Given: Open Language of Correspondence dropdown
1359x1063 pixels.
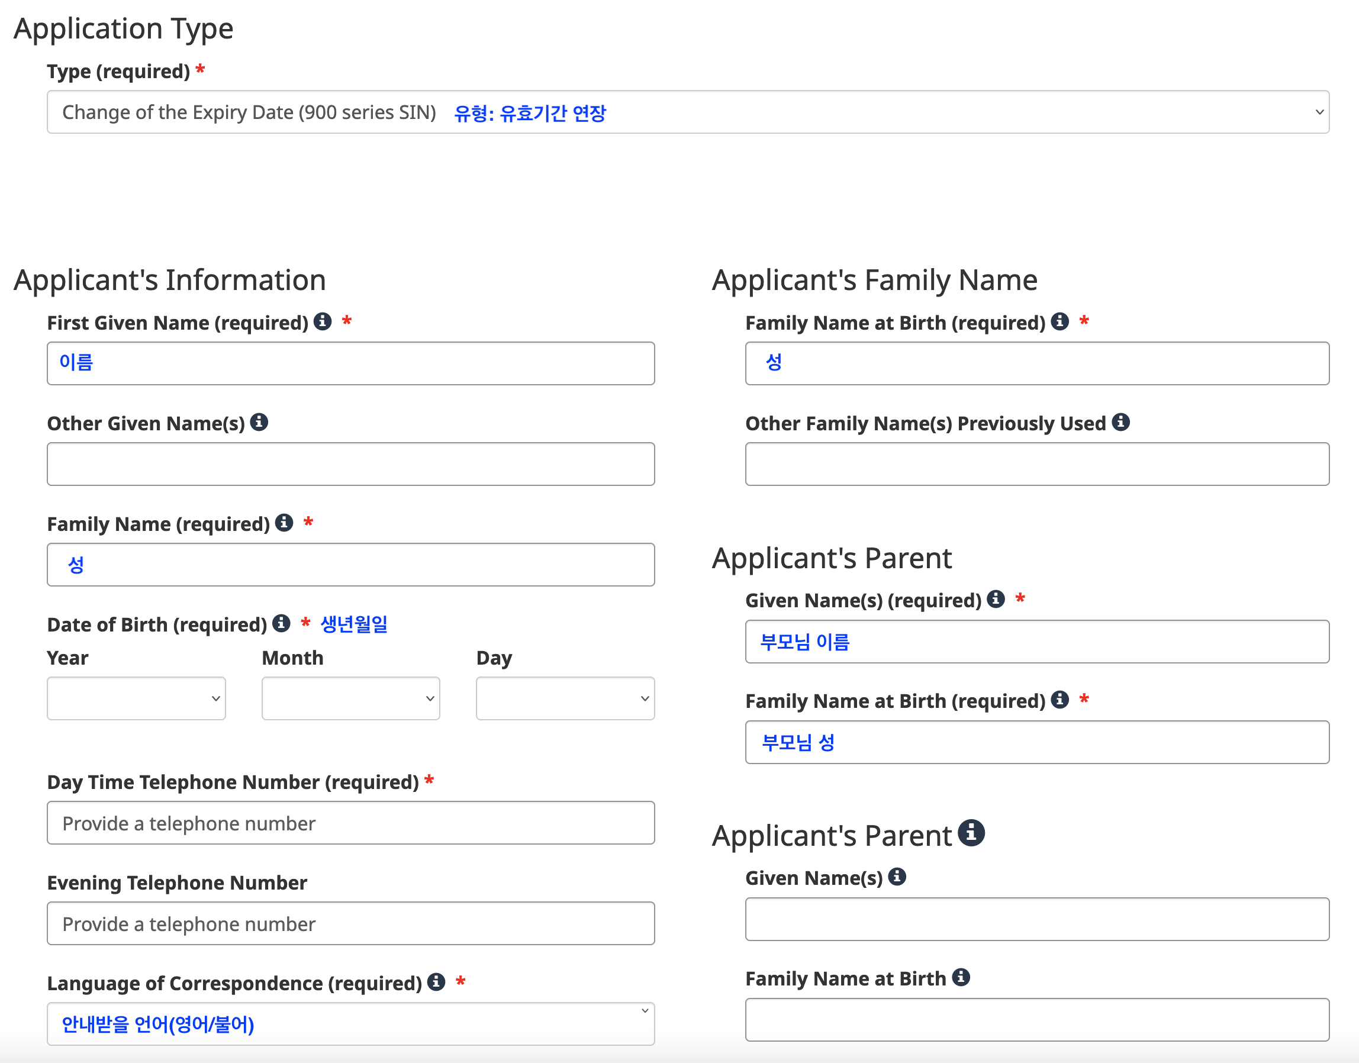Looking at the screenshot, I should [350, 1024].
